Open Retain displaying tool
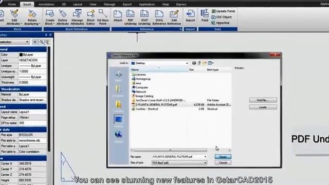 pos(32,17)
